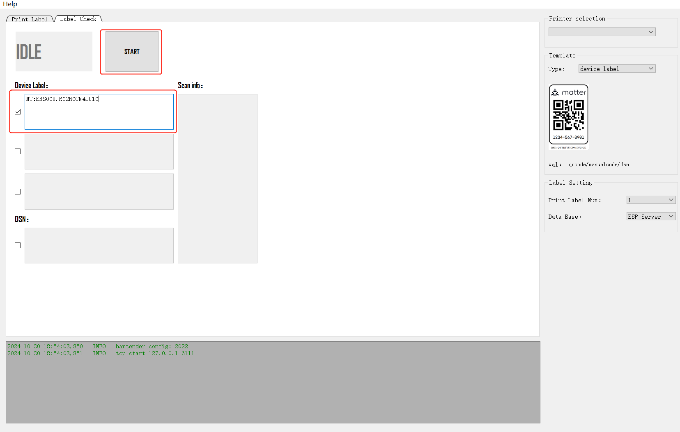Enable the second Device Label checkbox
The height and width of the screenshot is (432, 680).
(18, 151)
